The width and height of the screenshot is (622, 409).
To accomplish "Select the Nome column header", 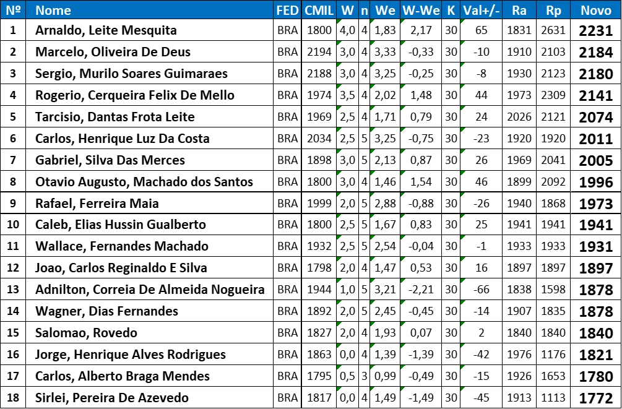I will click(53, 11).
